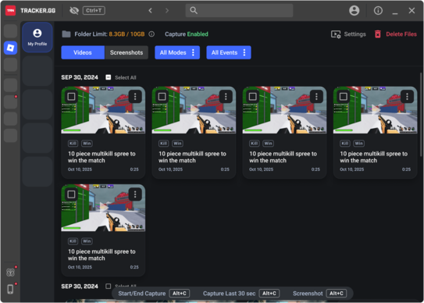Screen dimensions: 424x303
Task: Open three-dot menu on second-row video card
Action: (x=135, y=194)
